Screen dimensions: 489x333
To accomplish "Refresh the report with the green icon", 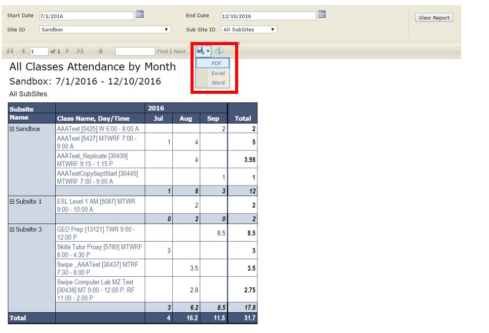I will (219, 51).
